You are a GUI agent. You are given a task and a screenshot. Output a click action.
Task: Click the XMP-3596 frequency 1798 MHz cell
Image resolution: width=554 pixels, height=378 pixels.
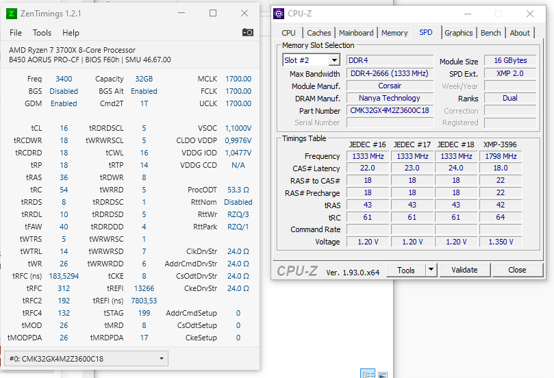[501, 156]
